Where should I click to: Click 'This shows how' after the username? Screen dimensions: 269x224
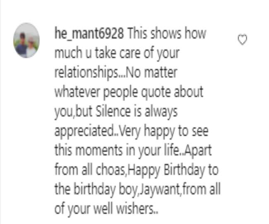(x=167, y=34)
